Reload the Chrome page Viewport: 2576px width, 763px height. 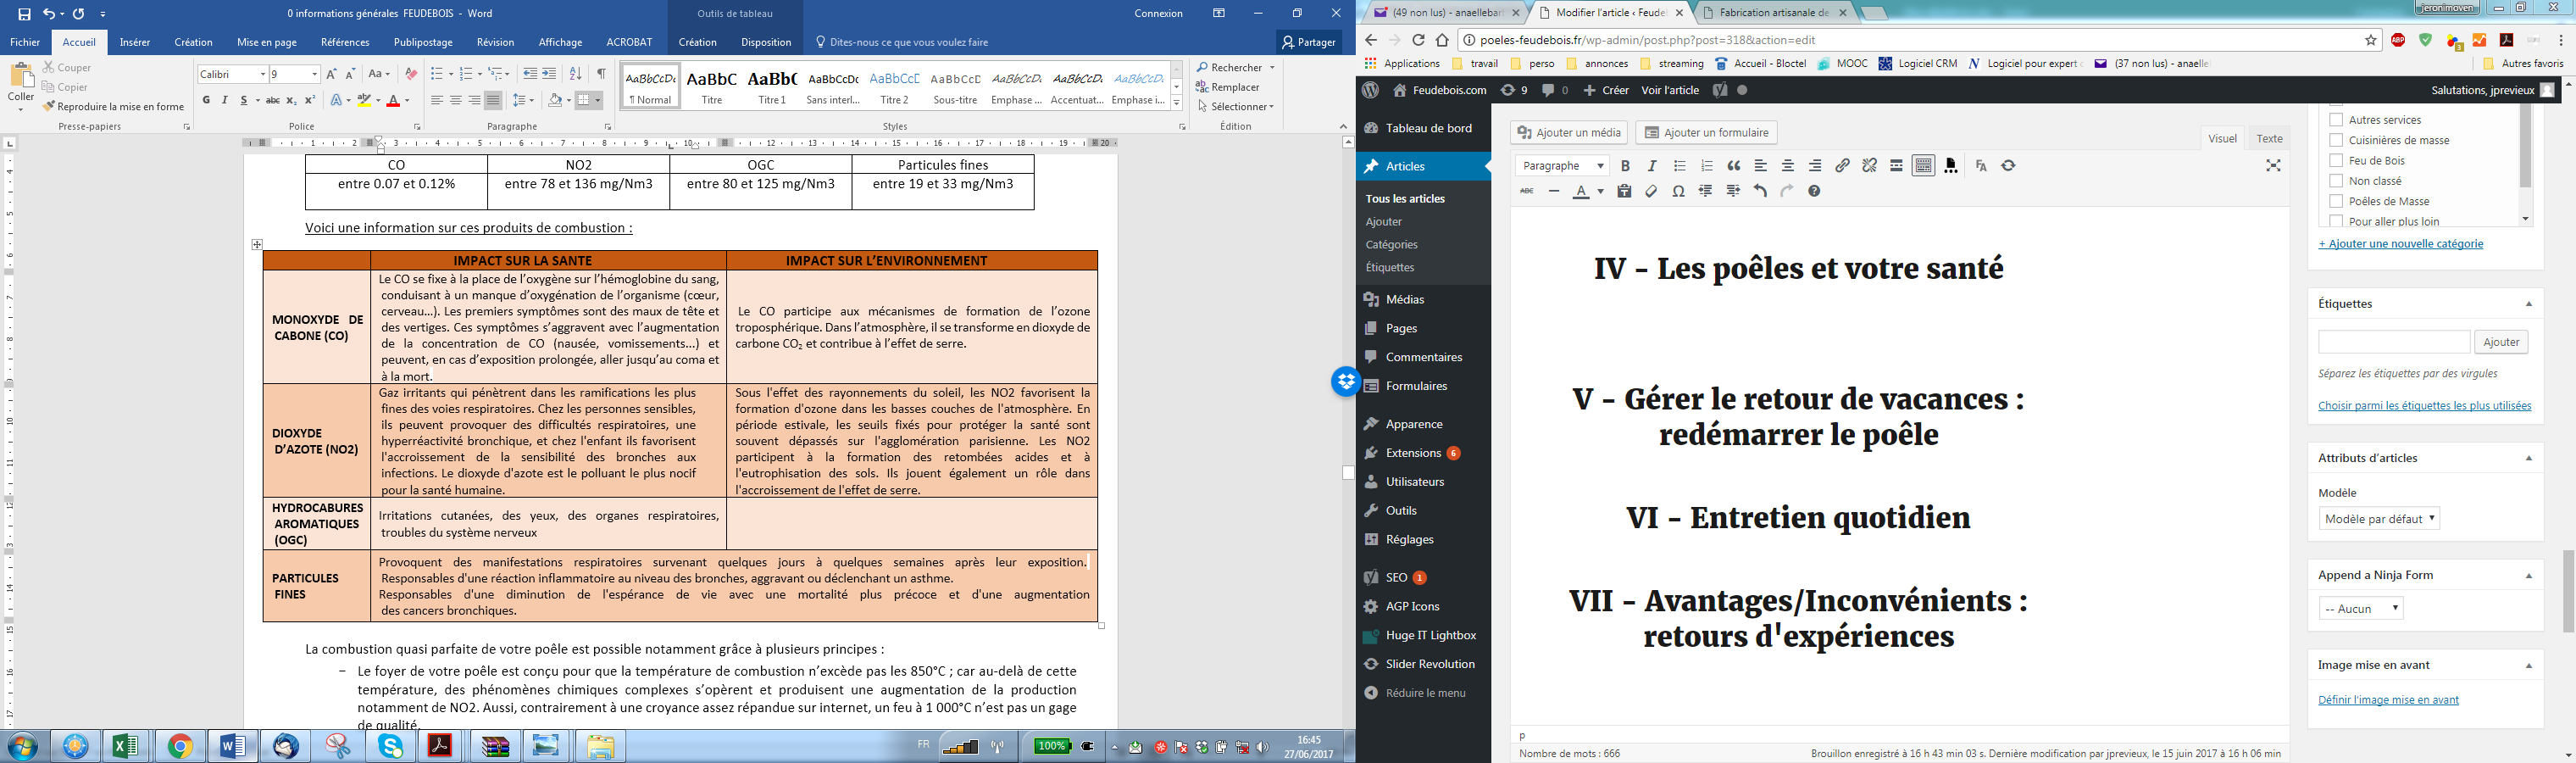[x=1418, y=40]
